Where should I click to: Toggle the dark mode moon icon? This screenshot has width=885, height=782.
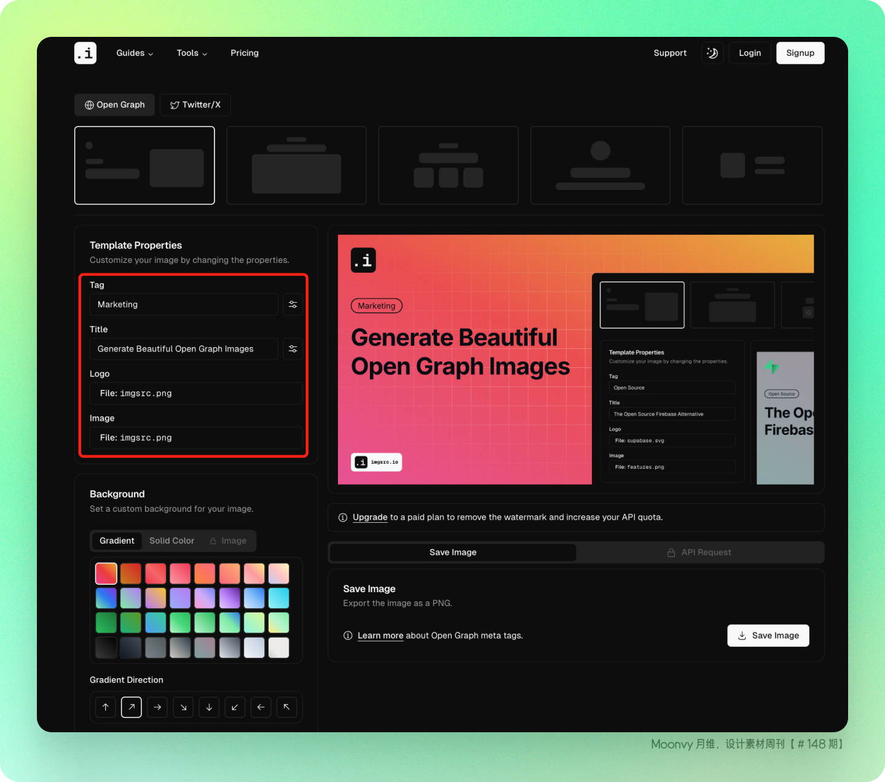coord(712,53)
